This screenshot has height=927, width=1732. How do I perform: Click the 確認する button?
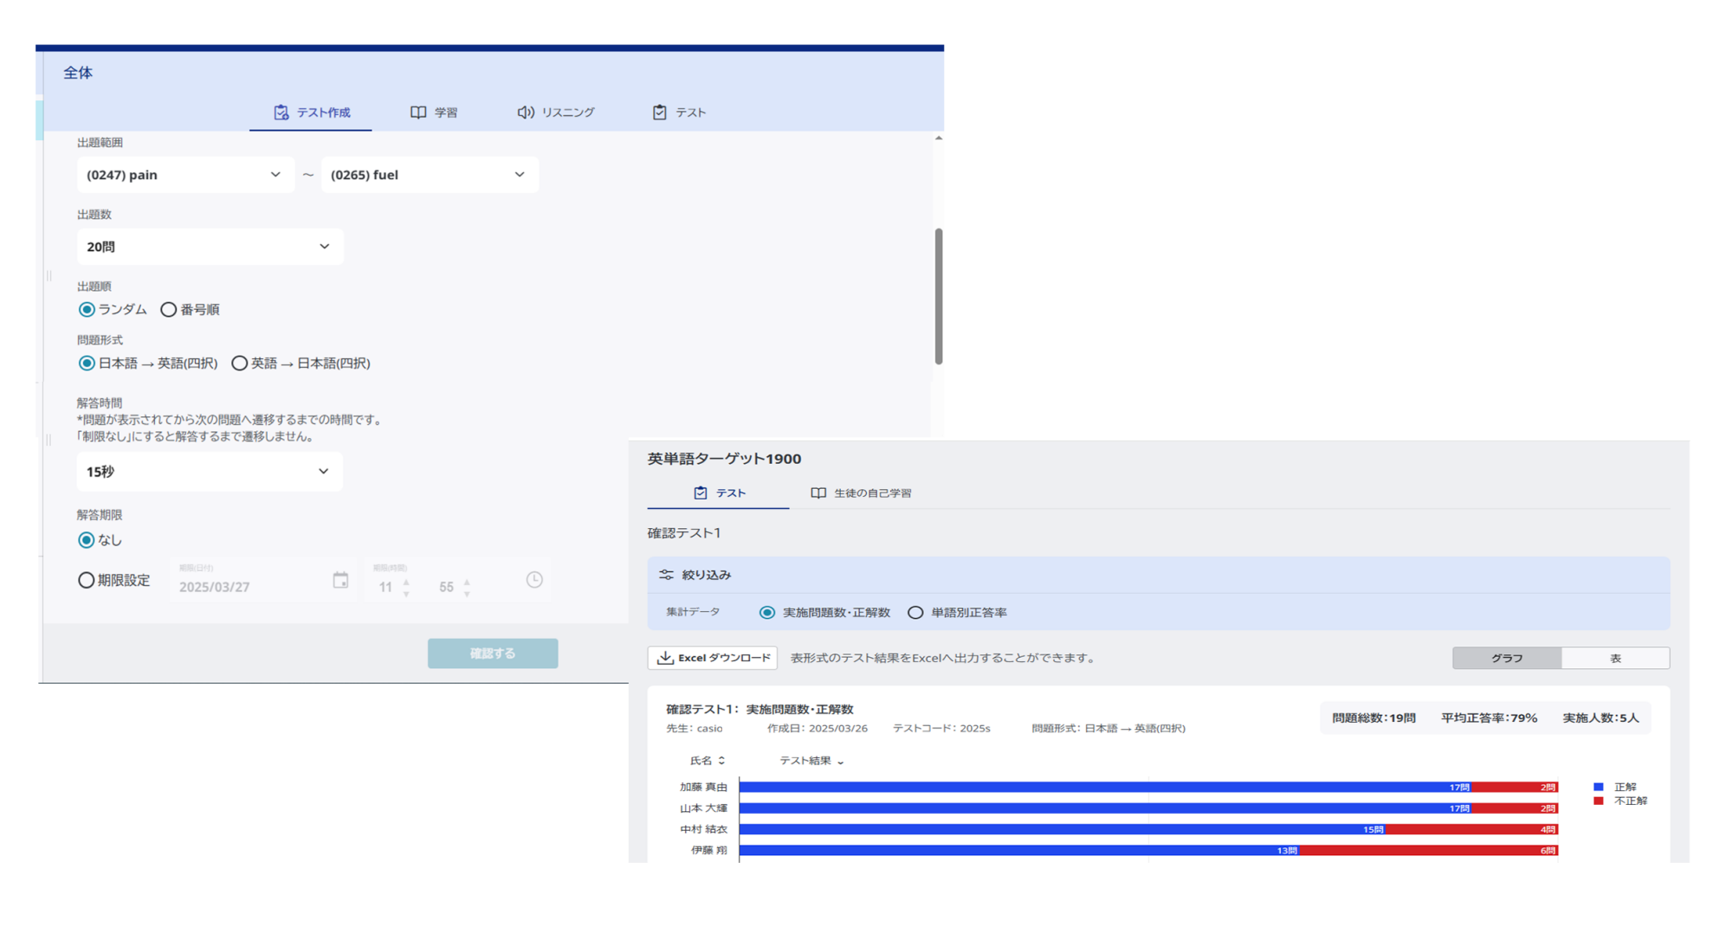point(492,653)
